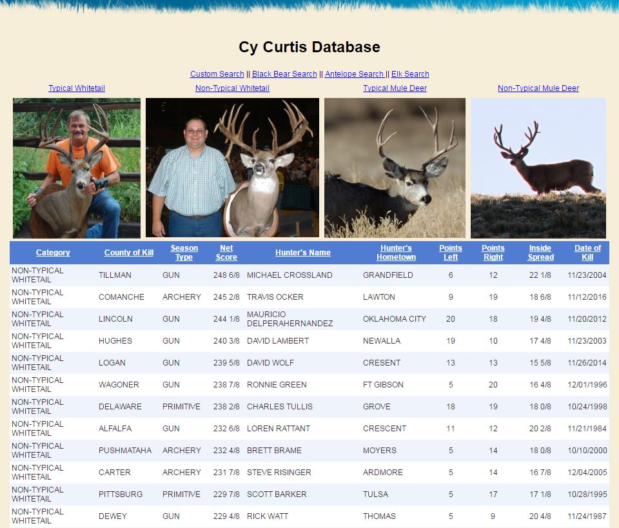Viewport: 619px width, 528px height.
Task: Click the DAVID LAMBERT name cell
Action: (x=278, y=340)
